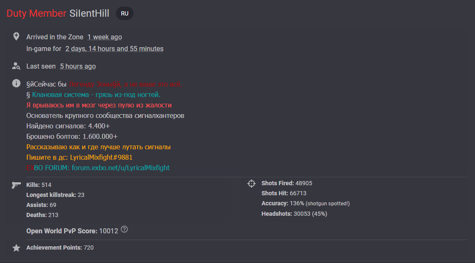Click the pistol icon next to Kills
This screenshot has width=475, height=263.
click(x=16, y=185)
